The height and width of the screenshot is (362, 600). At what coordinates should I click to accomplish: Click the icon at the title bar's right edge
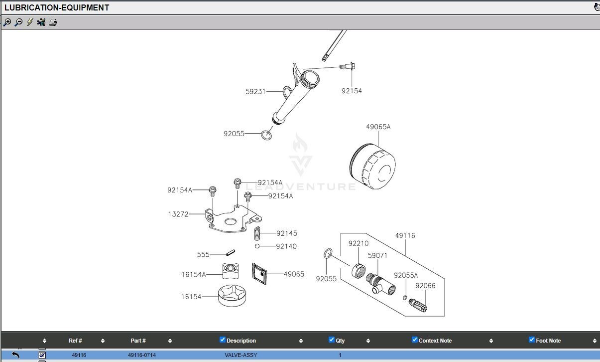(x=597, y=7)
